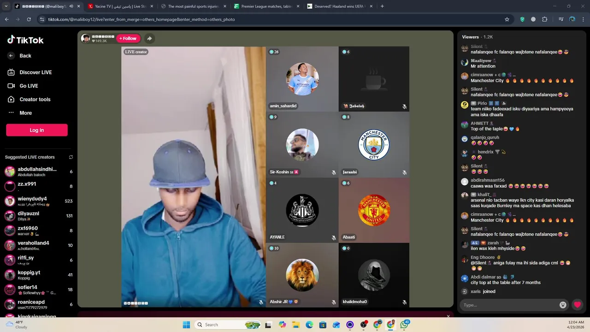590x332 pixels.
Task: Switch to The most painful sports injuries tab
Action: 194,6
